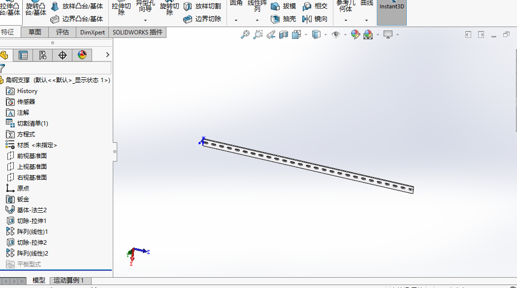Select the Lofted Boss/Base tool (放样凸台/基体)
Viewport: 517px width, 288px height.
[77, 6]
